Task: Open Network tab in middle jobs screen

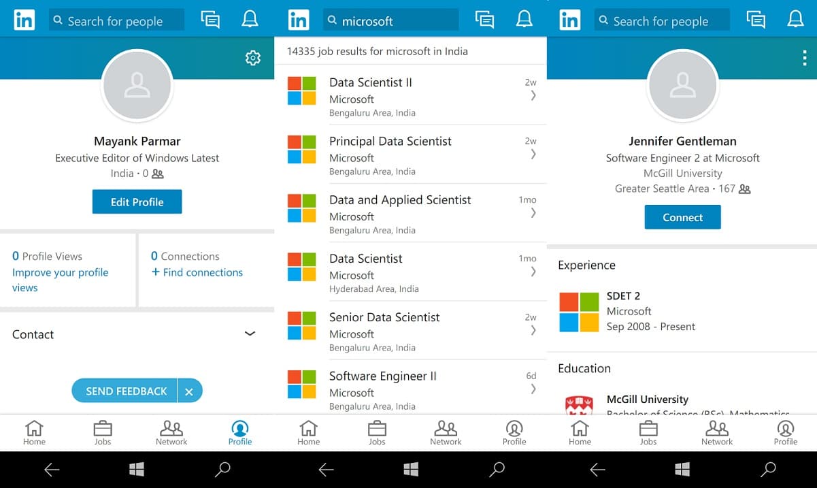Action: click(x=446, y=433)
